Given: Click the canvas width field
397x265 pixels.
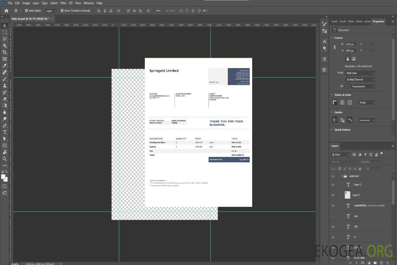Looking at the screenshot, I should click(351, 44).
